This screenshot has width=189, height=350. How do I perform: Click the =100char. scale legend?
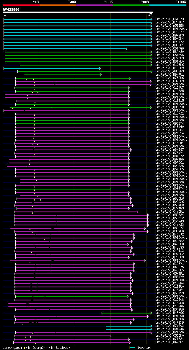pos(141,348)
